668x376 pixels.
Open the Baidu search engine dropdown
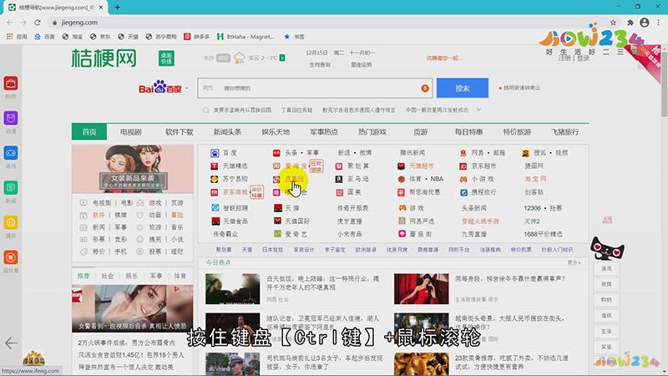pyautogui.click(x=186, y=89)
